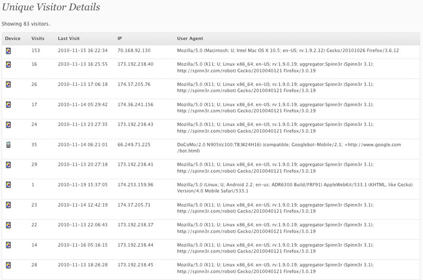Click the device icon for IP 70.168.92.130
423x280 pixels.
[8, 51]
